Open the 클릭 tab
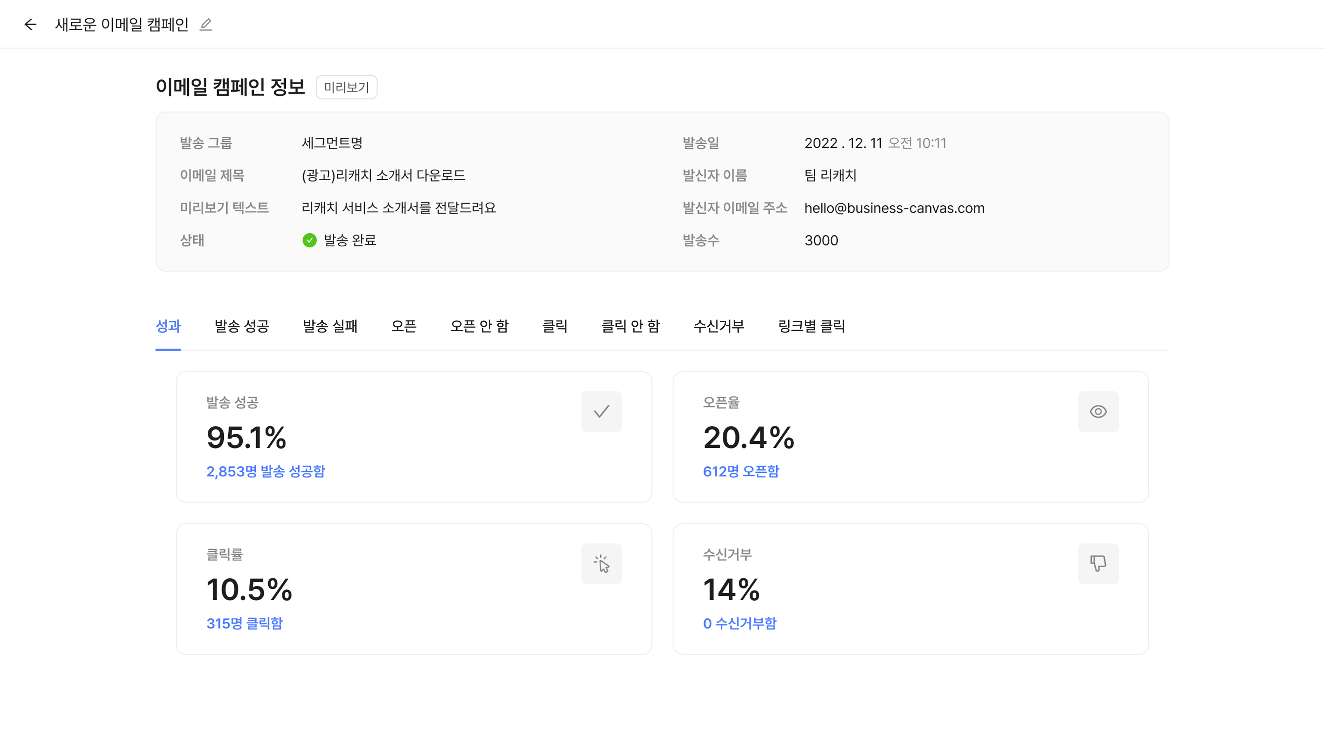The height and width of the screenshot is (741, 1325). pyautogui.click(x=555, y=326)
